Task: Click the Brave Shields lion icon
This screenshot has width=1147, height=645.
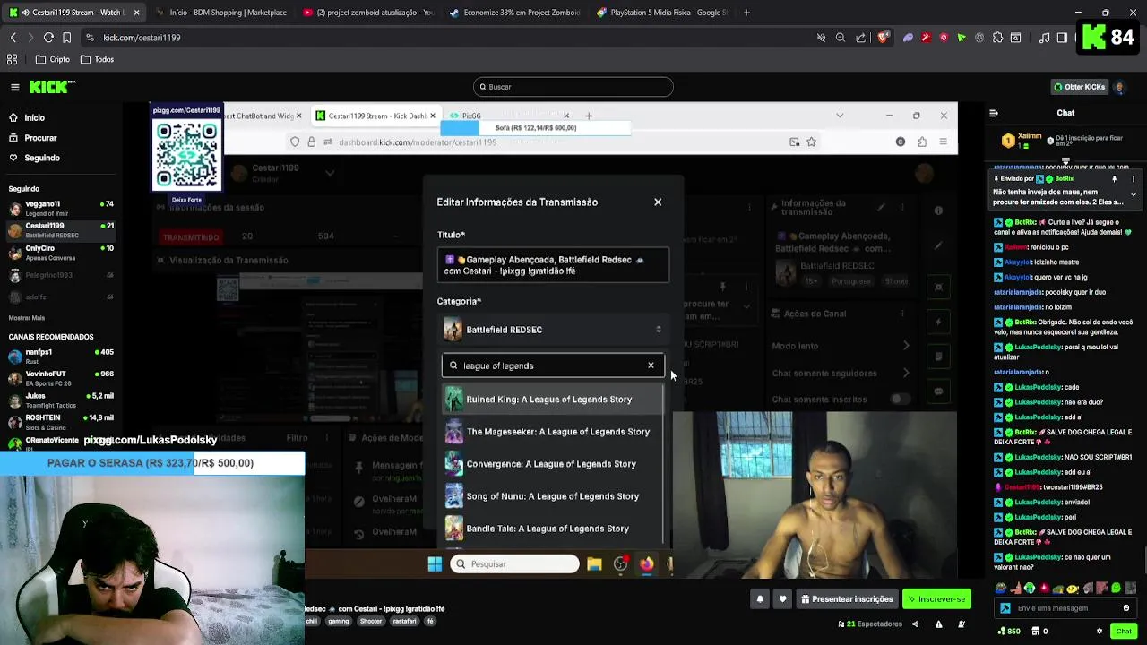Action: click(x=883, y=38)
